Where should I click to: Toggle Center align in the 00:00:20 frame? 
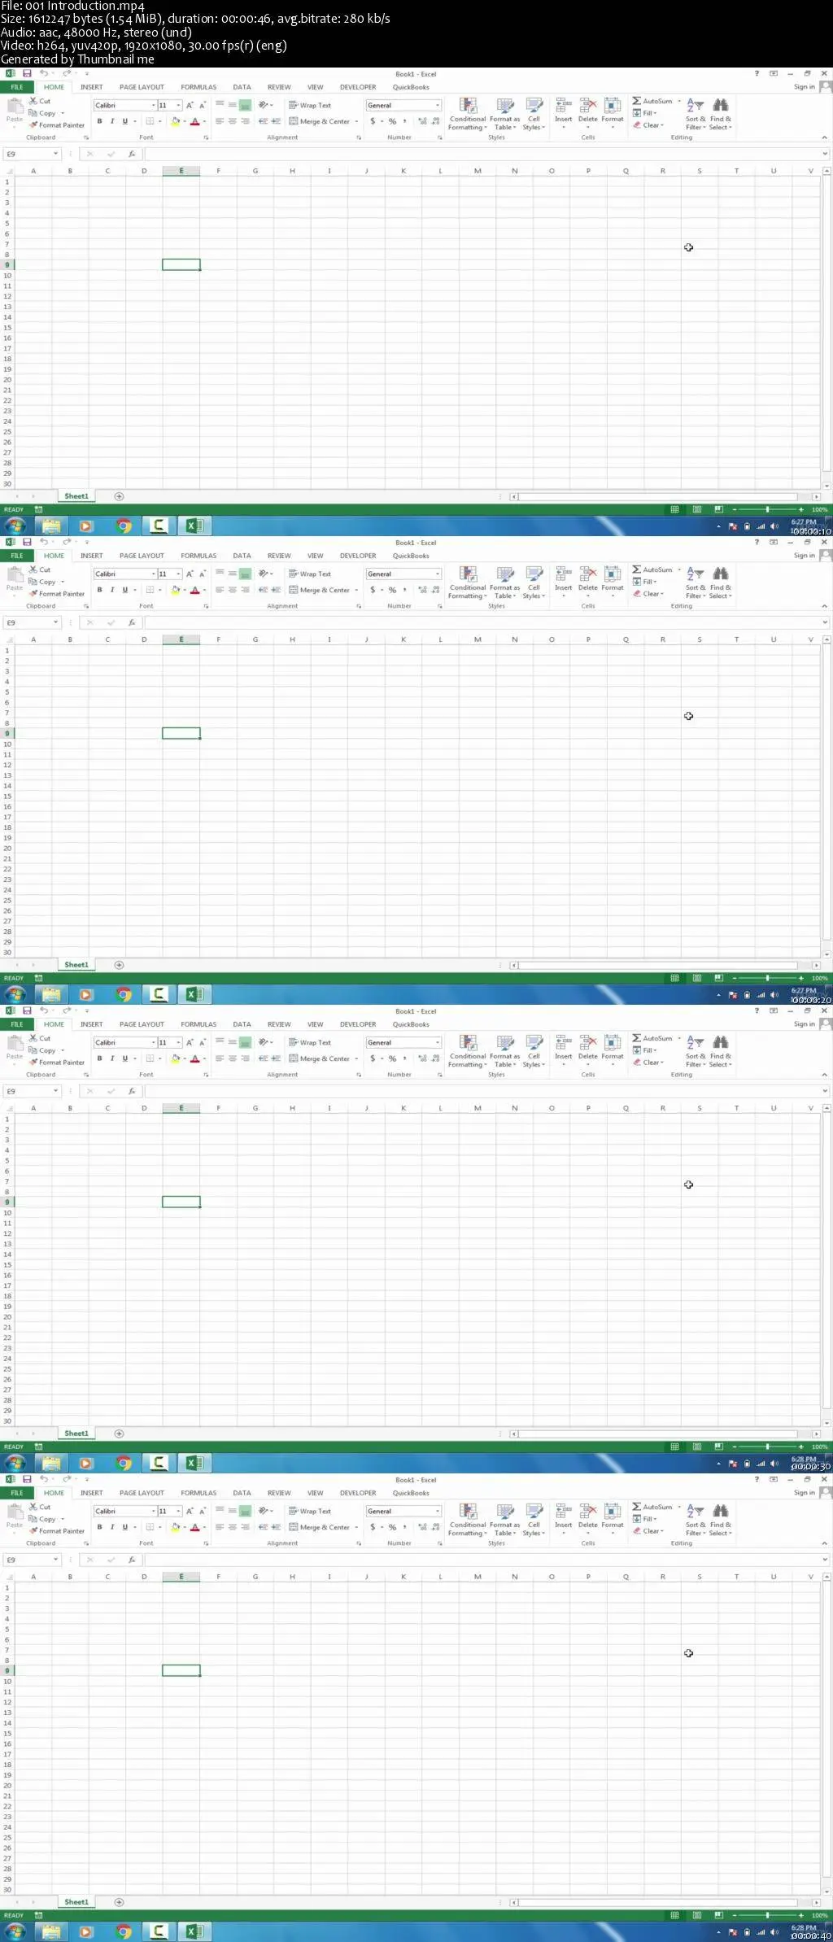(x=232, y=590)
